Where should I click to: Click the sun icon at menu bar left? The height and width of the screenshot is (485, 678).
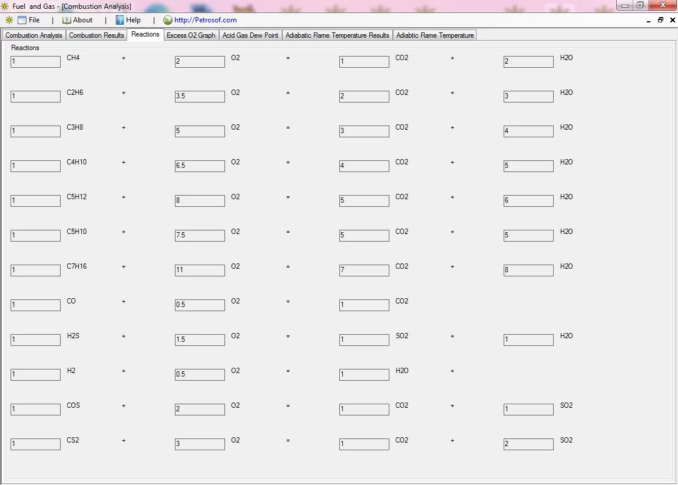(9, 19)
